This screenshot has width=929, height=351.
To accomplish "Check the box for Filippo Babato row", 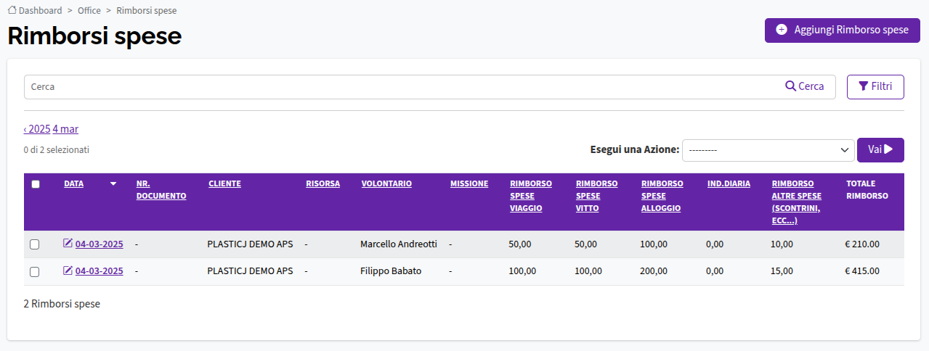I will pyautogui.click(x=34, y=272).
